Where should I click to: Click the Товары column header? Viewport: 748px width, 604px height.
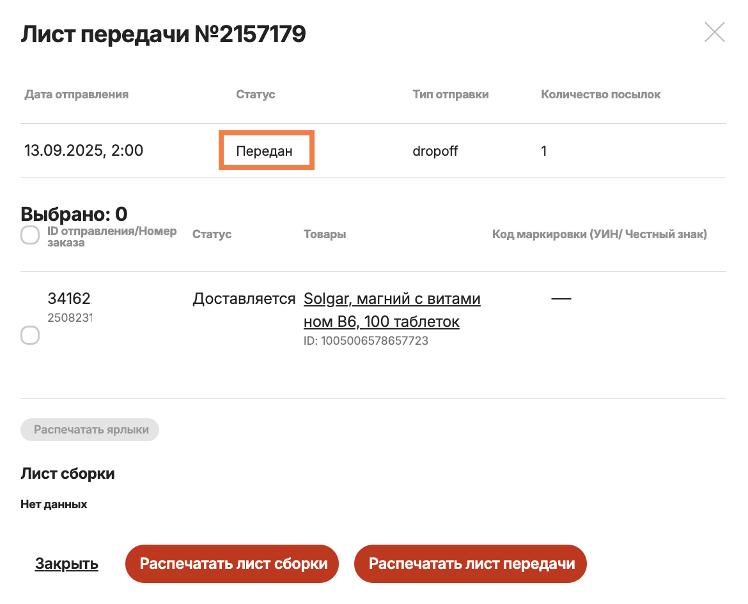click(324, 234)
